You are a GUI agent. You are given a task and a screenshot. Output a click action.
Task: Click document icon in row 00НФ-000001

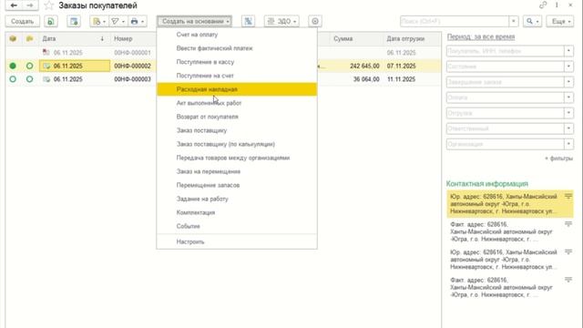pyautogui.click(x=46, y=53)
